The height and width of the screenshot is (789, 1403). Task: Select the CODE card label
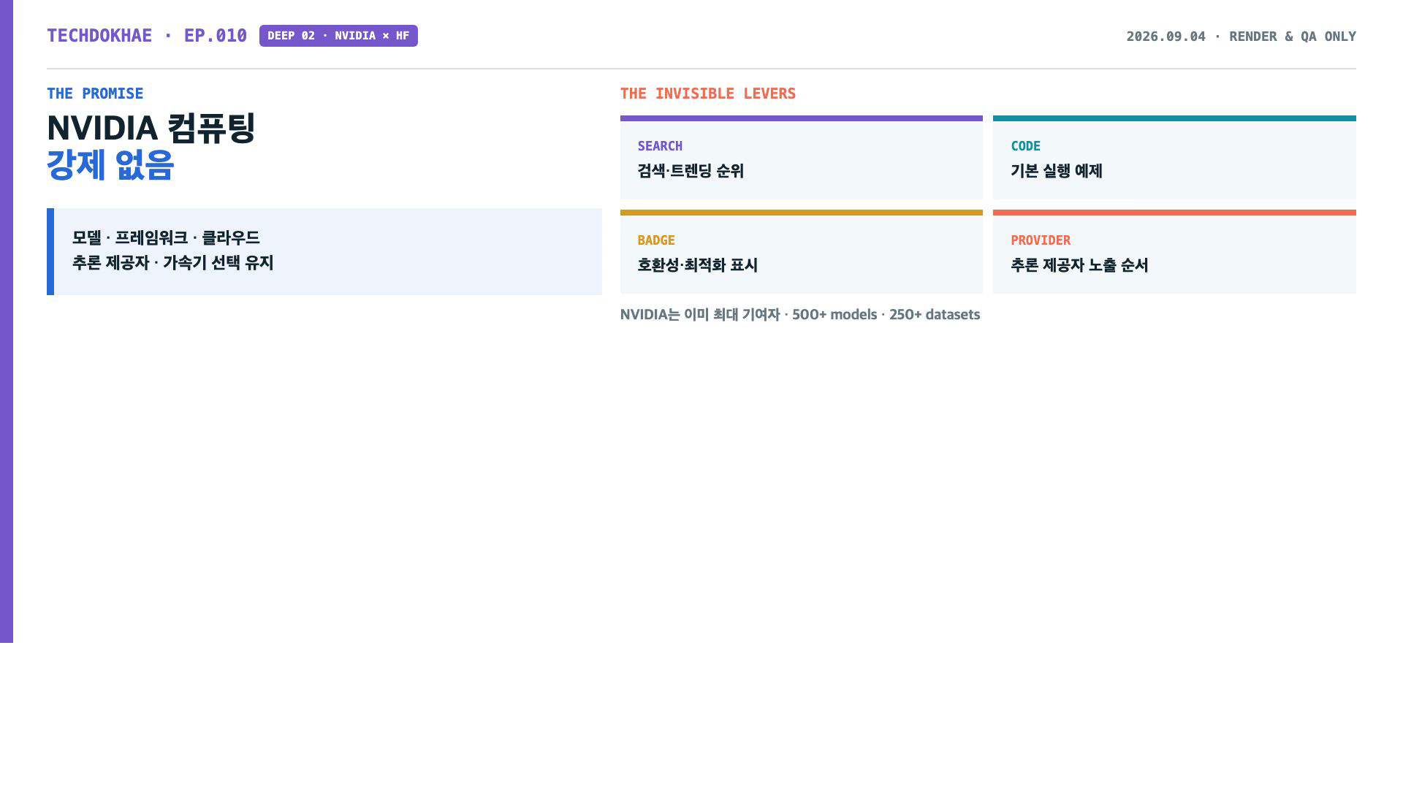tap(1025, 146)
